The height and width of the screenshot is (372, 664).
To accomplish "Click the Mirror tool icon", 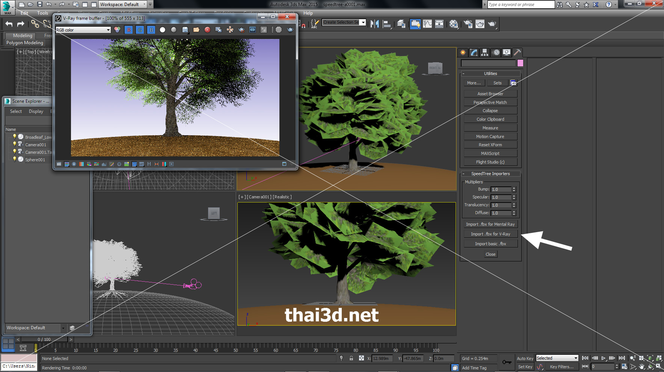I will click(x=374, y=24).
